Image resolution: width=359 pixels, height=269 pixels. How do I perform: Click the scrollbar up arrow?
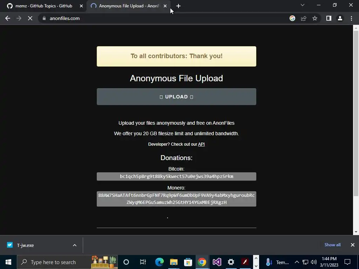click(x=356, y=28)
